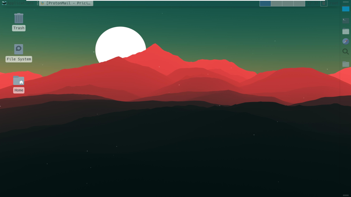Image resolution: width=351 pixels, height=197 pixels.
Task: Open the File System desktop icon
Action: (x=19, y=49)
